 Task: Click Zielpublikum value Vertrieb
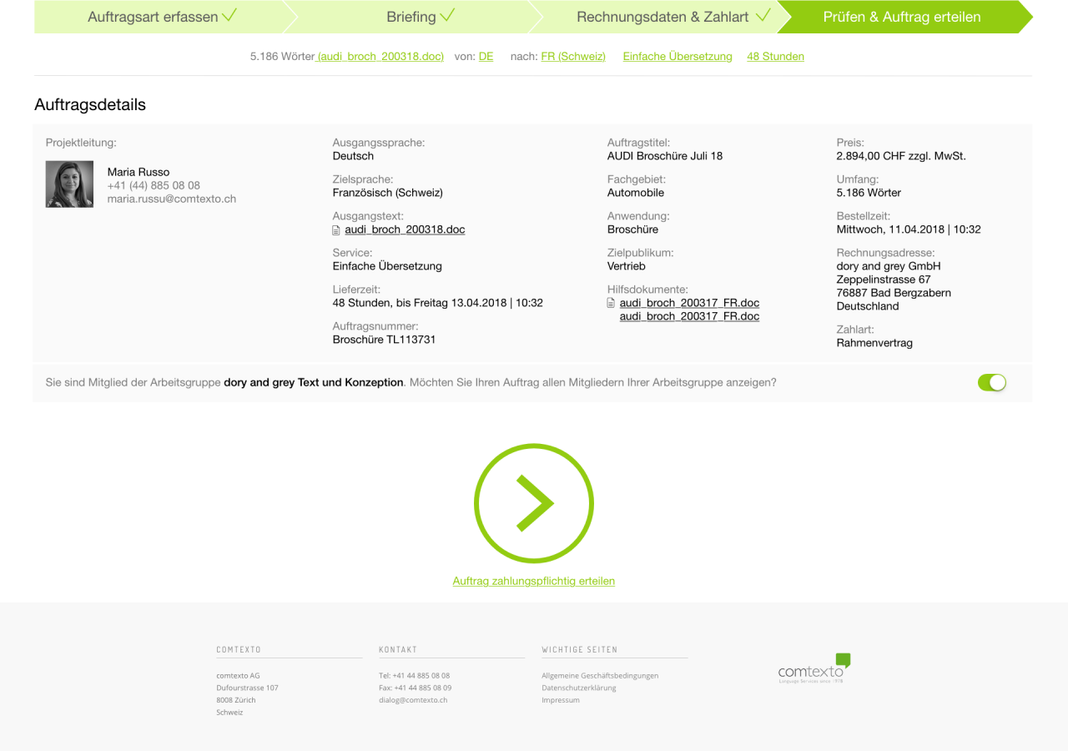(x=627, y=266)
